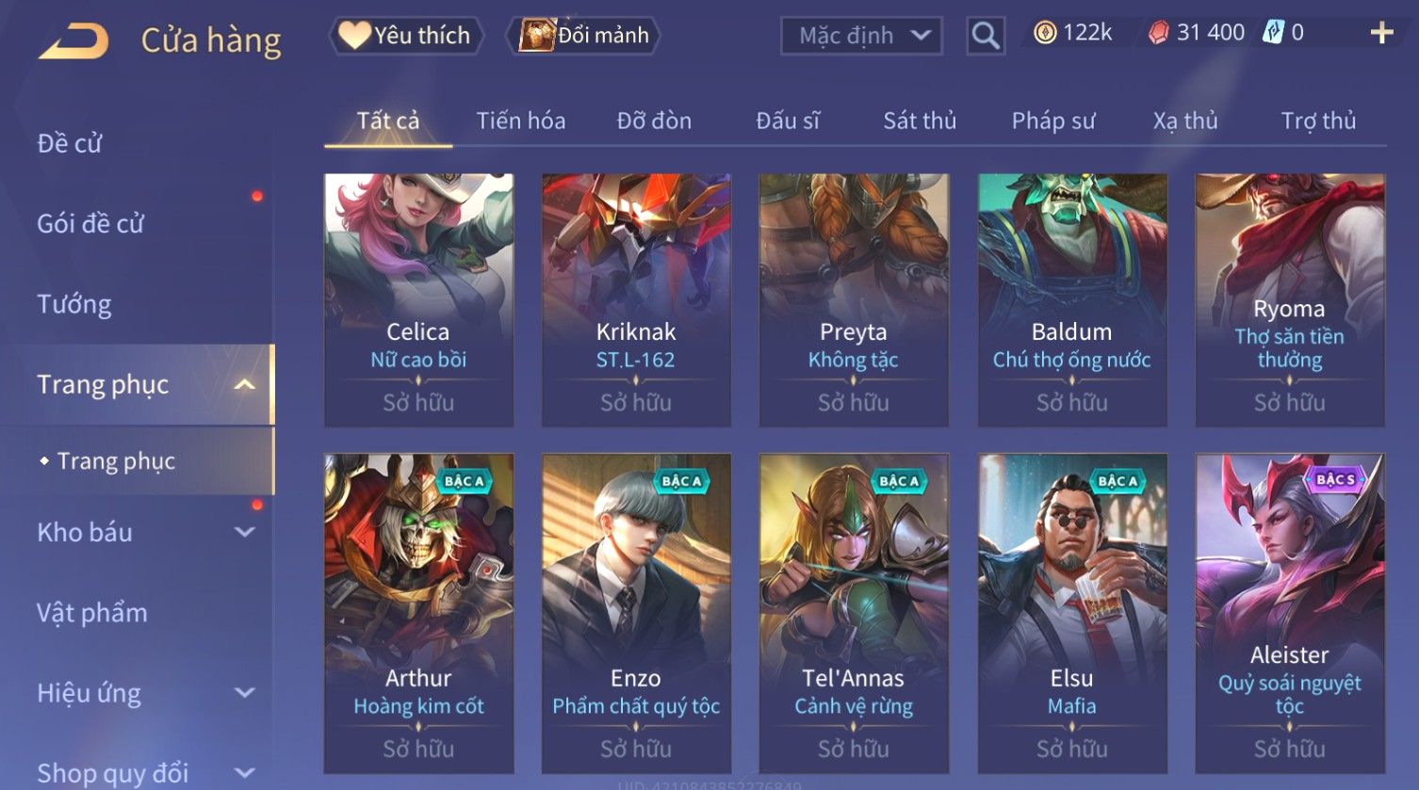Select the Celica Nữ cao bồi skin
Screen dimensions: 1419x790
pos(418,300)
